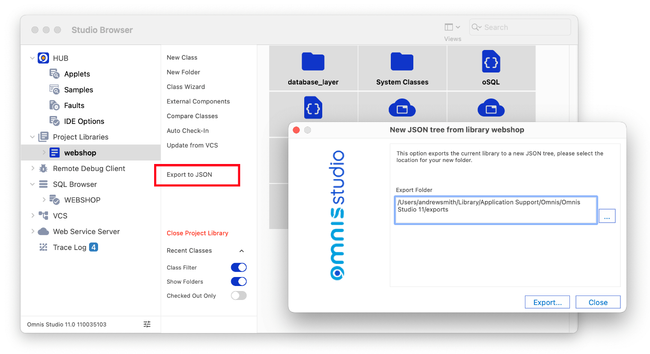Click the Web Service Server cloud icon

[44, 231]
